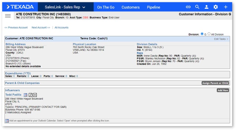Click calendar icon next to Todd Padilla

tap(25, 95)
